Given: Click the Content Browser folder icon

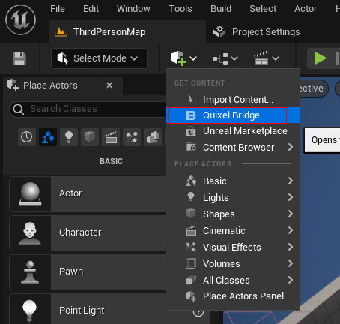Looking at the screenshot, I should click(191, 147).
